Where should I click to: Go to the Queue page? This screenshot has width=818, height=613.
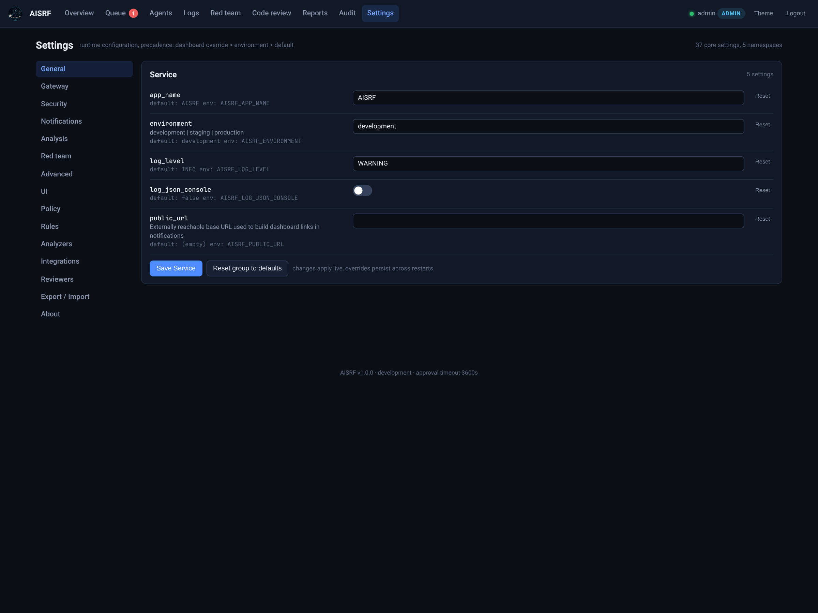[116, 13]
